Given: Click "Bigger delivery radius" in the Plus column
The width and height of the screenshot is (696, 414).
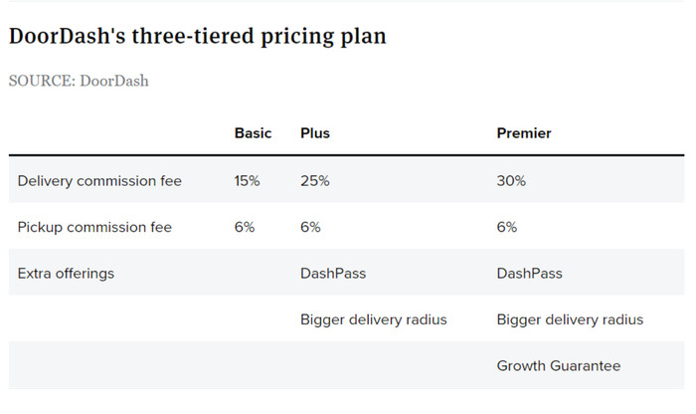Looking at the screenshot, I should tap(374, 319).
